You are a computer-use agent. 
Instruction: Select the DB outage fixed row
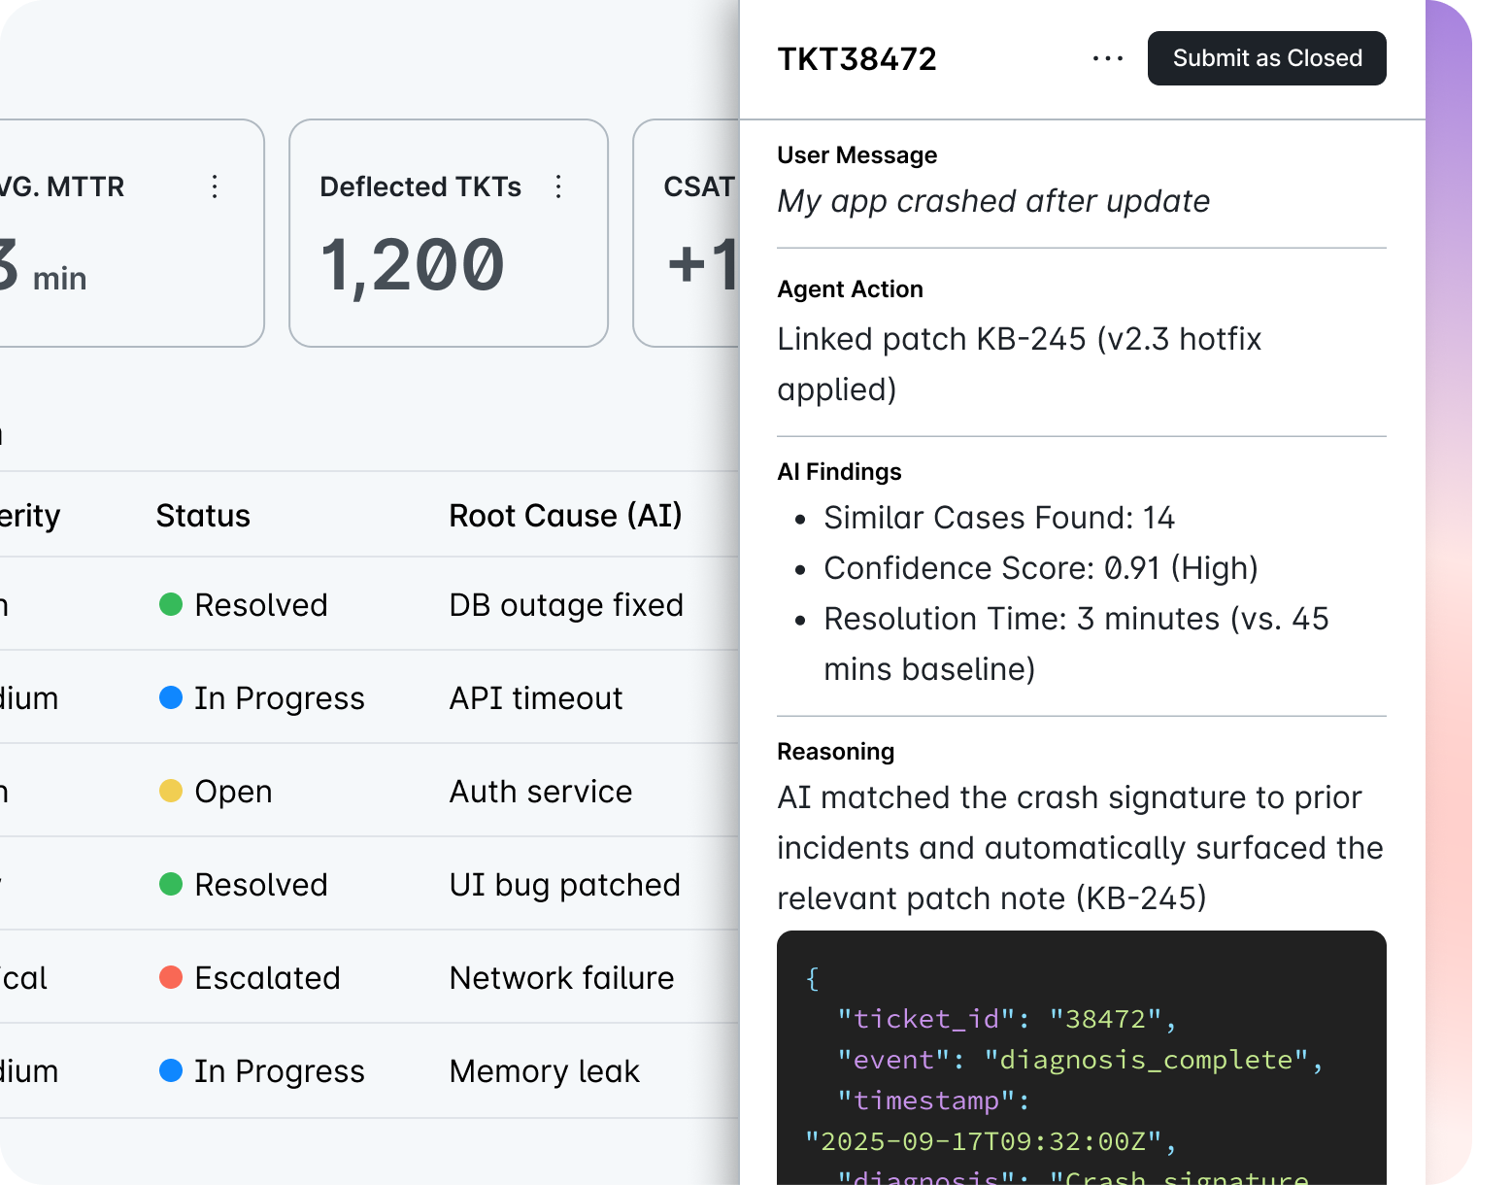[565, 605]
